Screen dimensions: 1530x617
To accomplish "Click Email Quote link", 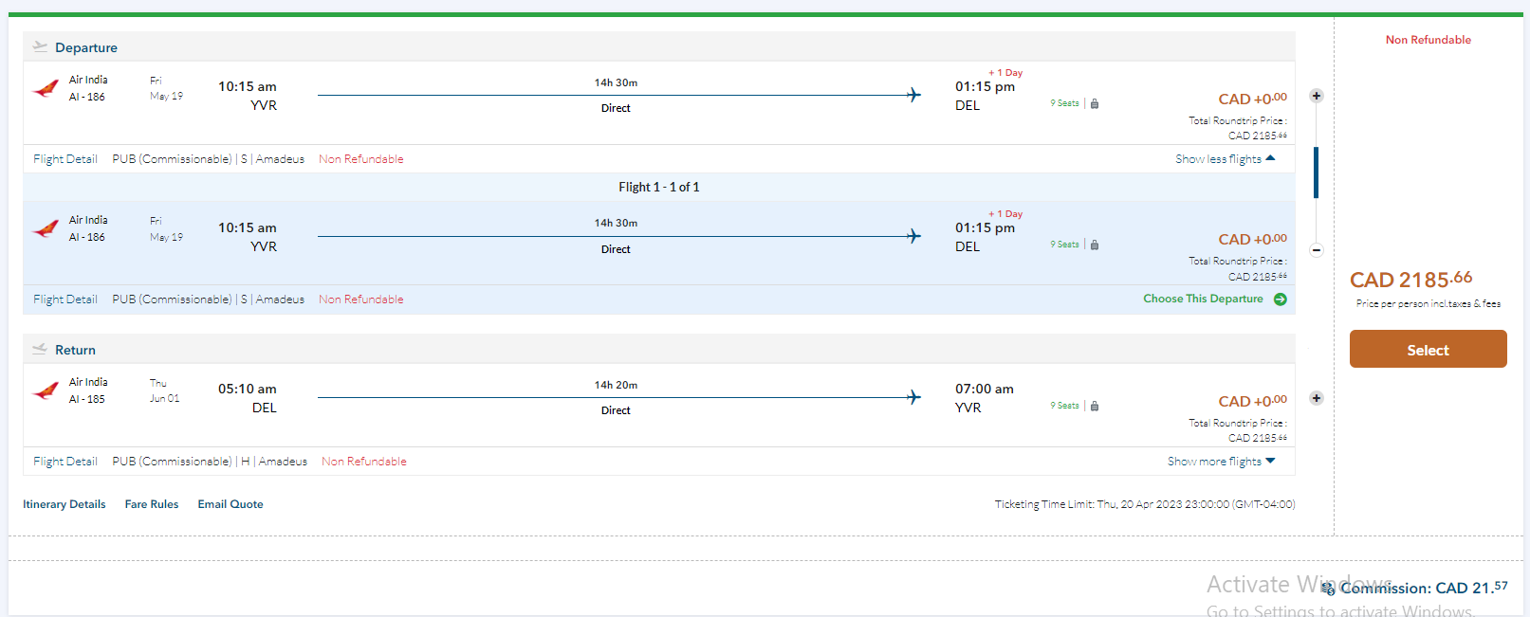I will point(230,504).
